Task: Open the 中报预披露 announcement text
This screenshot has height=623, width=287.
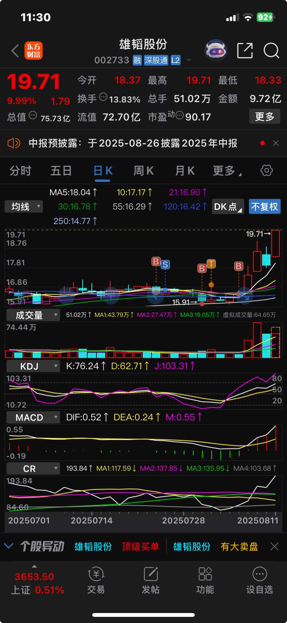Action: [133, 143]
